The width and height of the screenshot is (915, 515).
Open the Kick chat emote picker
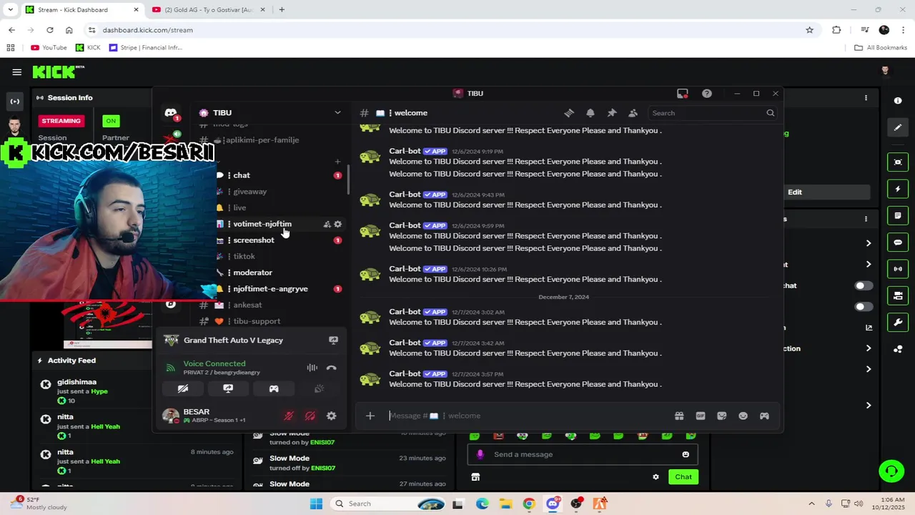point(686,454)
